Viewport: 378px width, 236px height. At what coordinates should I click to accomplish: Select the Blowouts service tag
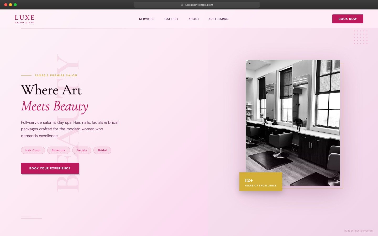(58, 150)
